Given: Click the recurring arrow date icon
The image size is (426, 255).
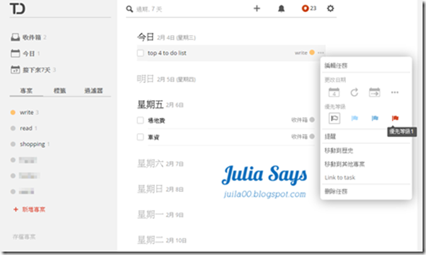Looking at the screenshot, I should [x=354, y=92].
